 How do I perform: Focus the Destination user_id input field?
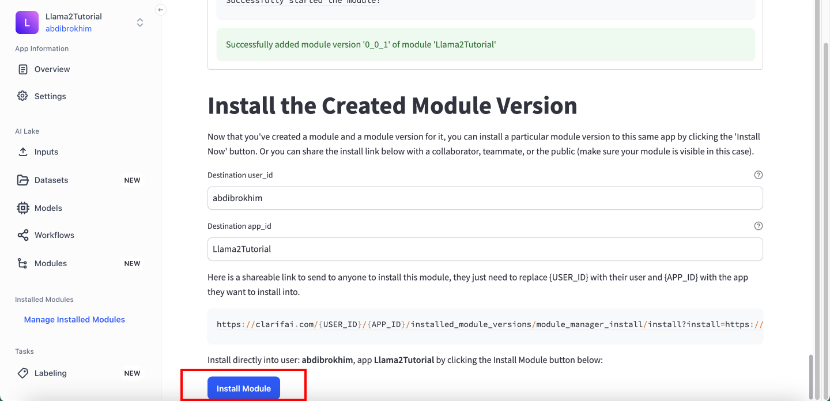coord(485,198)
